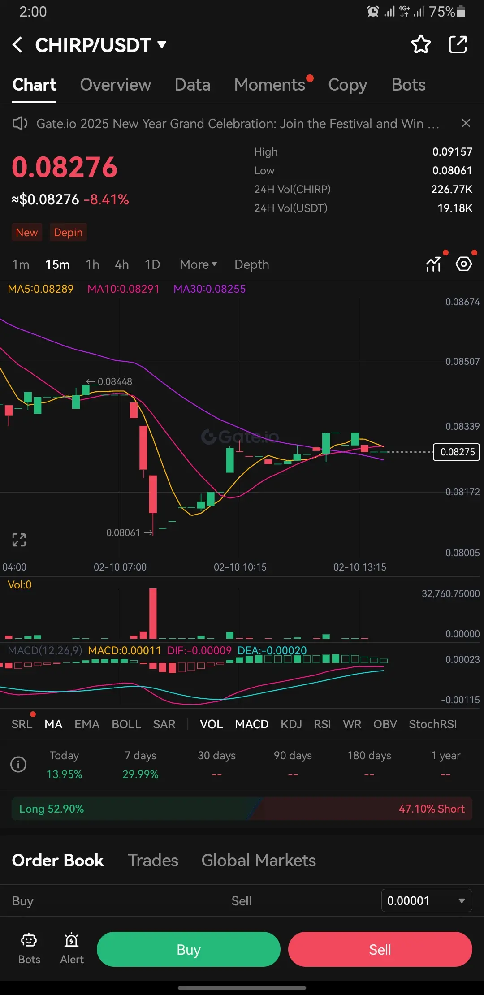Screen dimensions: 484x995
Task: Tap the Depin tag
Action: coord(68,232)
